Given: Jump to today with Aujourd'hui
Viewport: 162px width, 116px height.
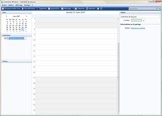Looking at the screenshot, I should pyautogui.click(x=49, y=9).
